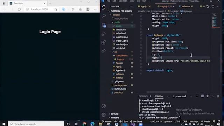Click Prettier in the status bar

coord(205,121)
